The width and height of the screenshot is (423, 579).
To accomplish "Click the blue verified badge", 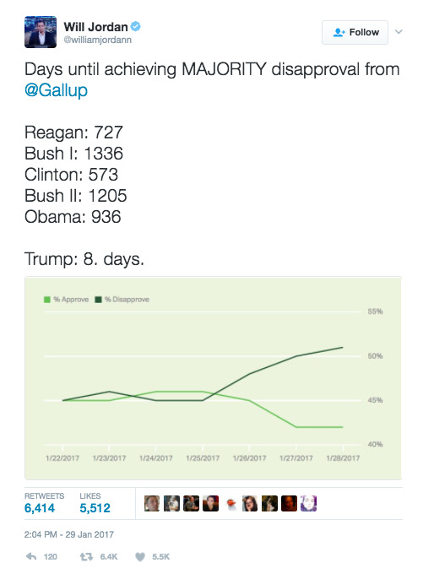I will 136,27.
